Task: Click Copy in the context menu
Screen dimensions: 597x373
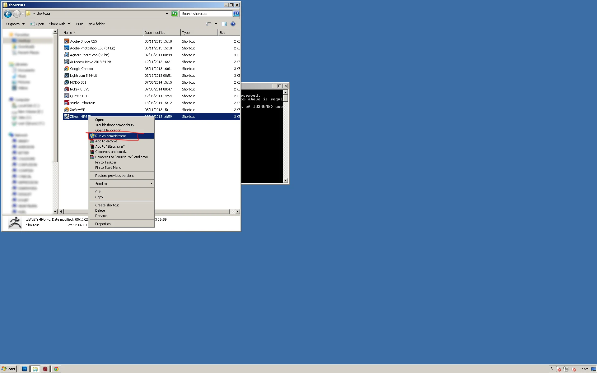Action: (121, 197)
